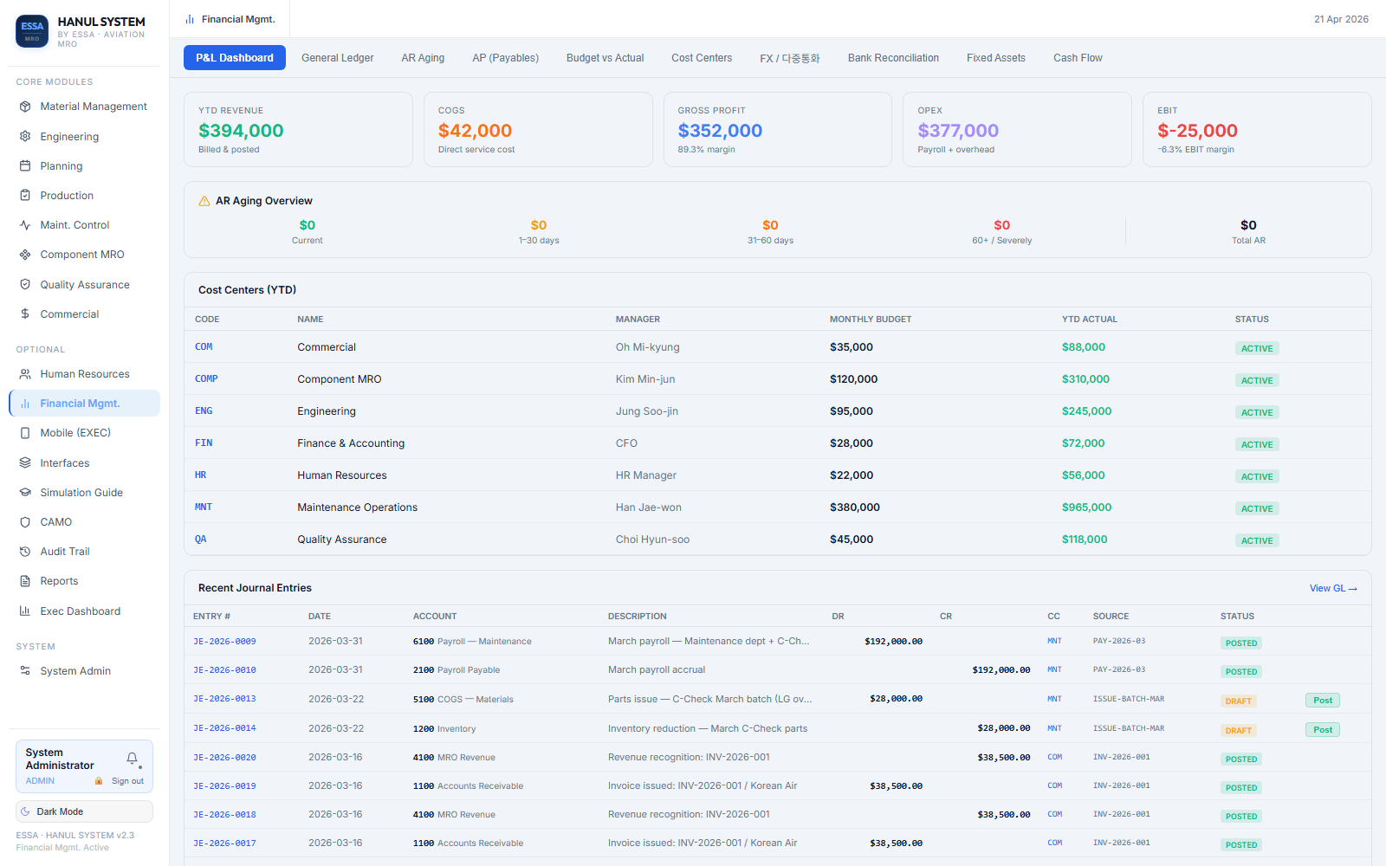Open the COMP cost center code

(206, 379)
